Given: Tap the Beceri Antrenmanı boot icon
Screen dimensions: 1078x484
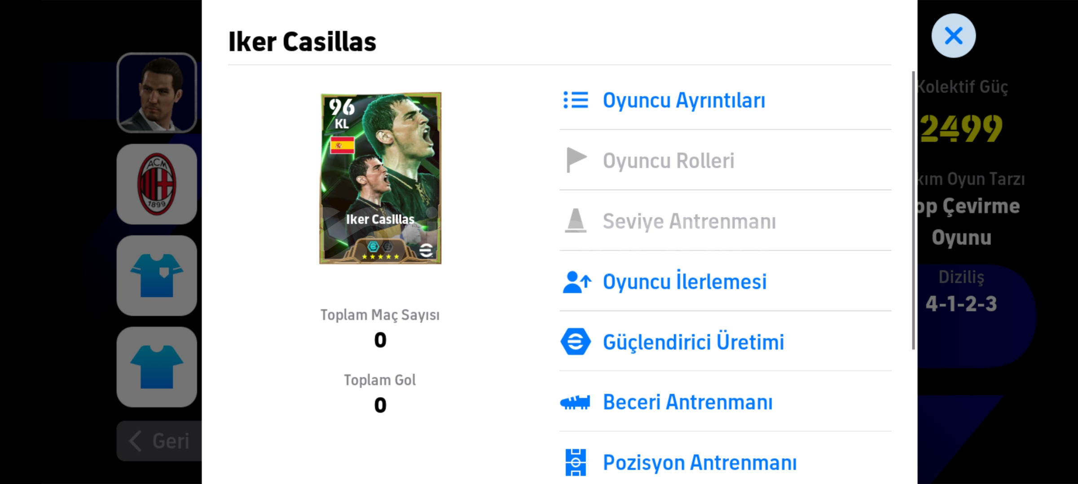Looking at the screenshot, I should pyautogui.click(x=575, y=402).
